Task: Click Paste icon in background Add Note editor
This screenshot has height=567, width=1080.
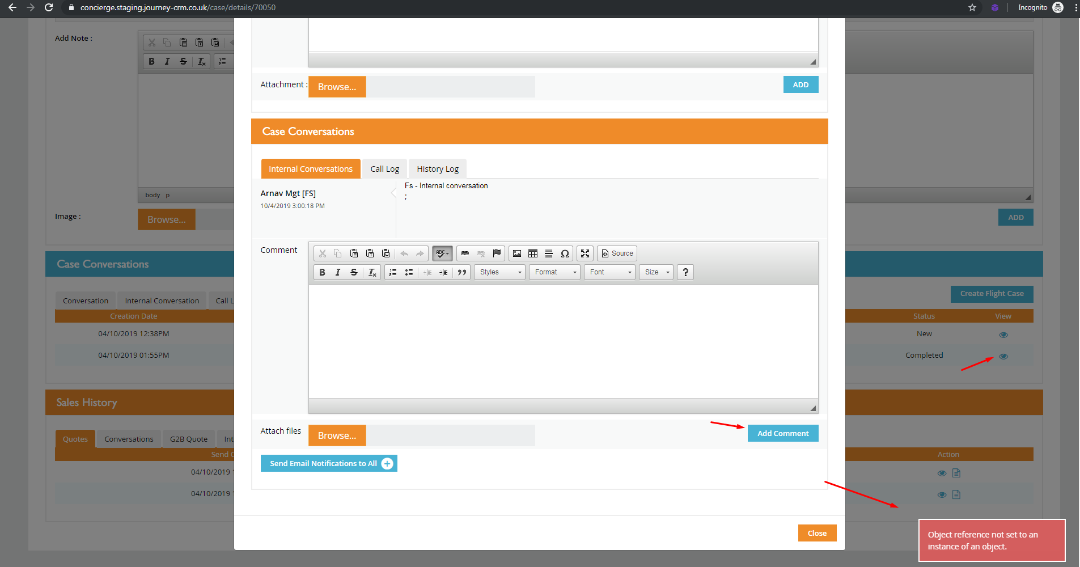Action: click(183, 43)
